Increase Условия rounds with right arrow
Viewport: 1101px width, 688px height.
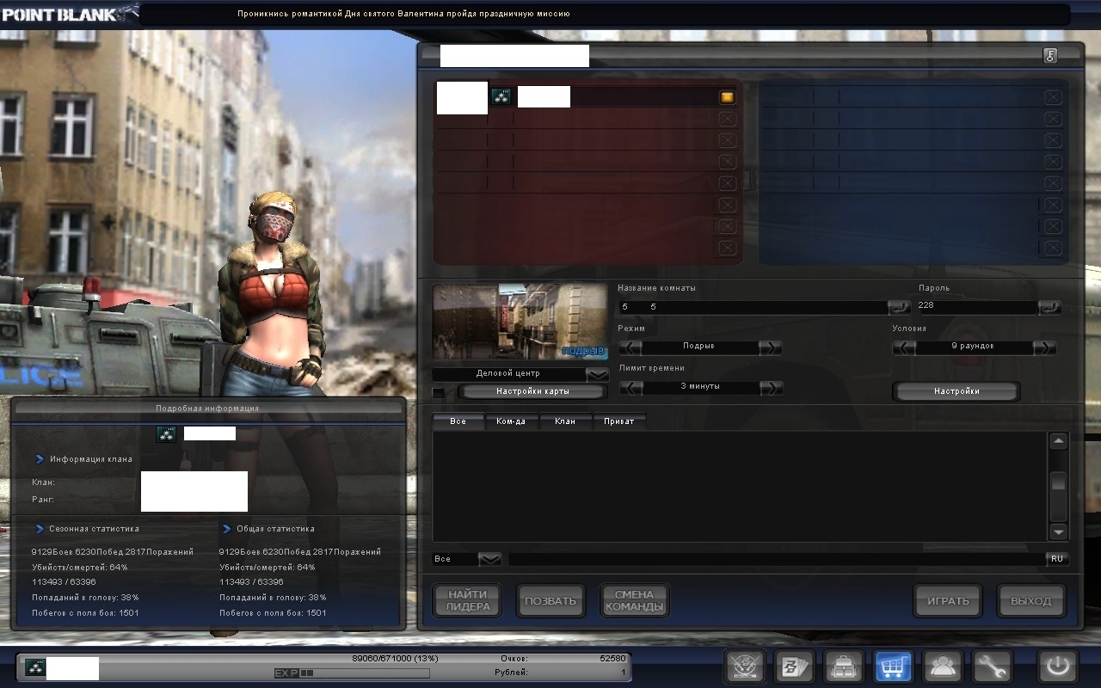coord(1044,347)
